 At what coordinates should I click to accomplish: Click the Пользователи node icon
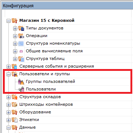coord(21,89)
